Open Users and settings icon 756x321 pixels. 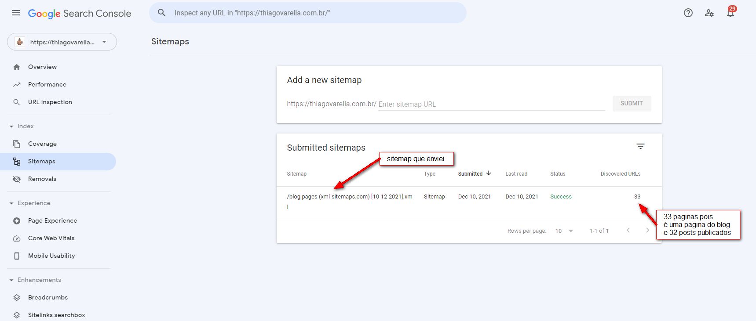click(x=709, y=13)
